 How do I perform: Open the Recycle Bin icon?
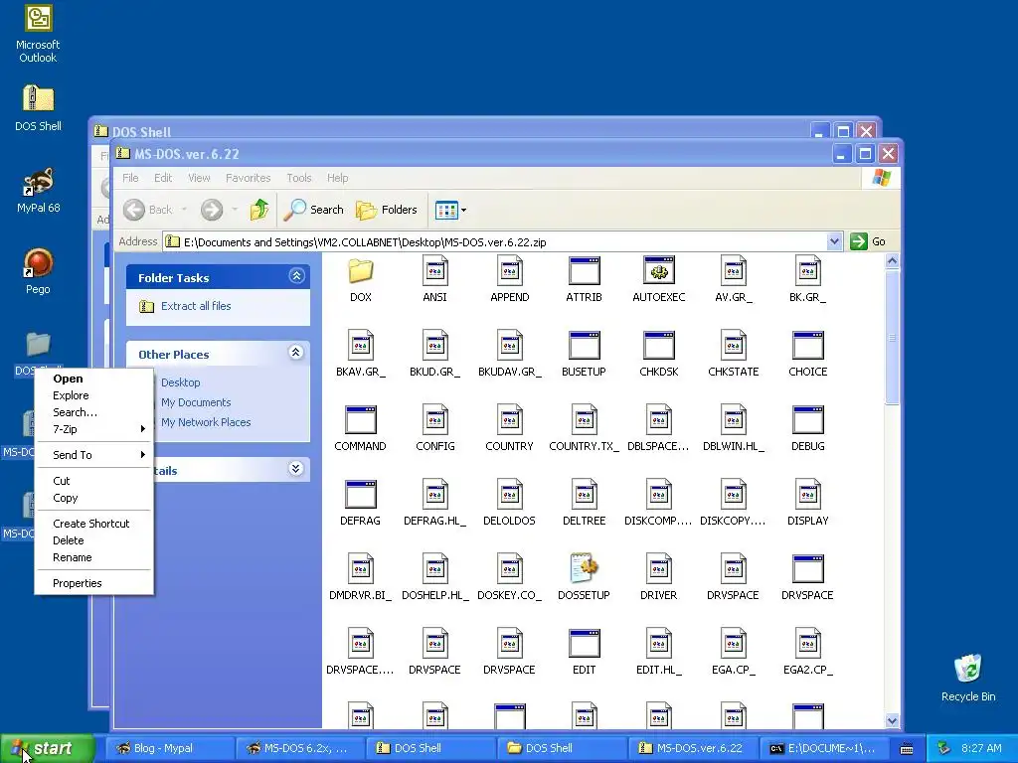[968, 678]
